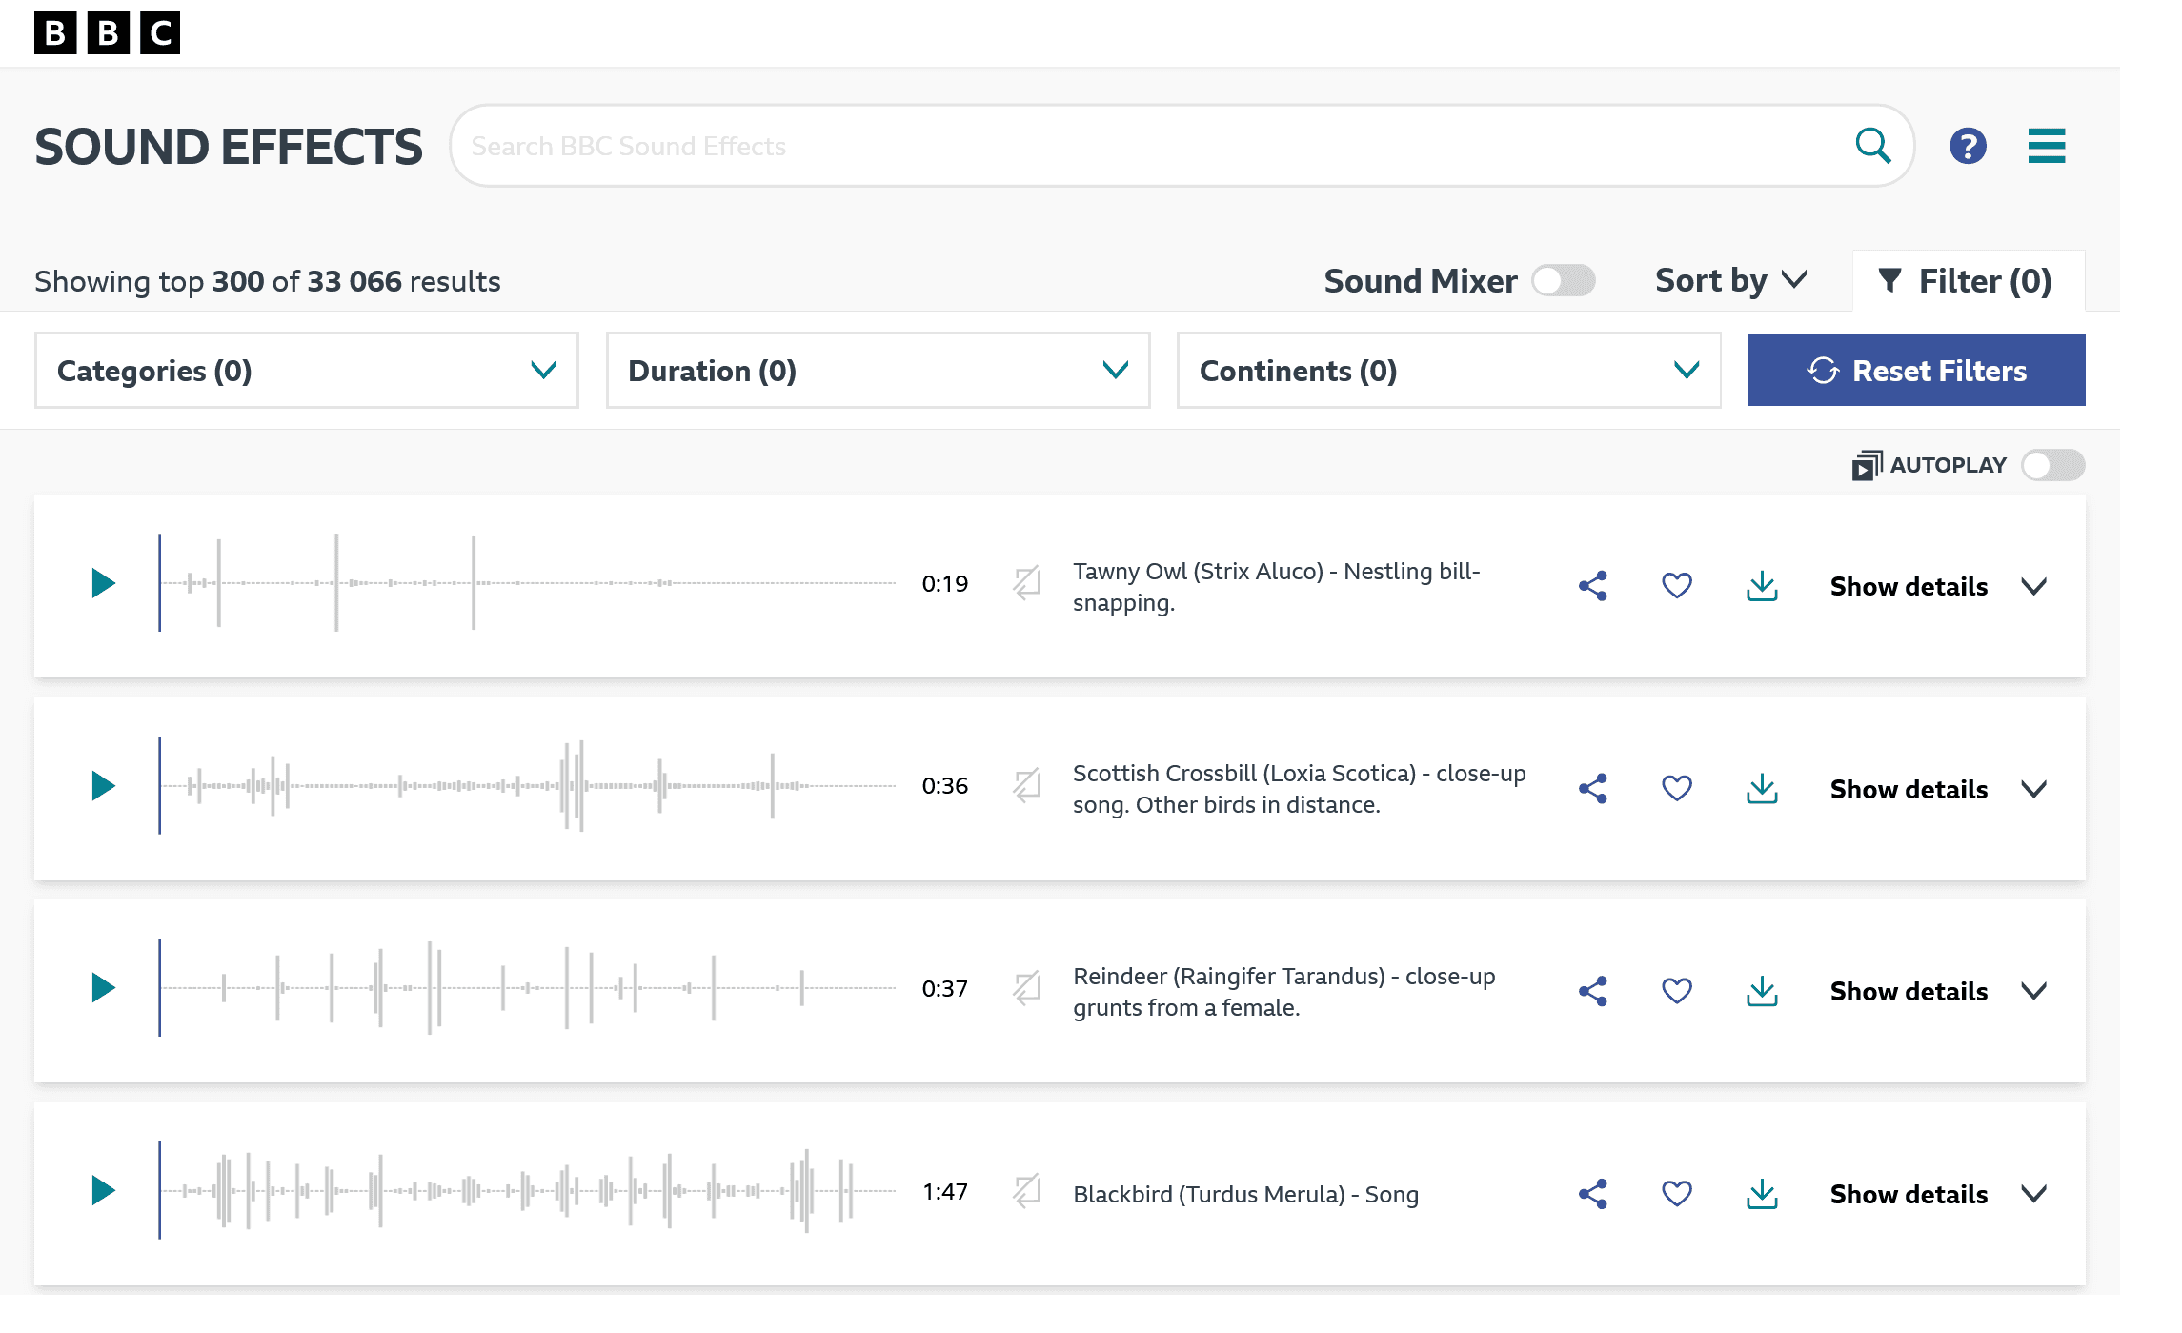
Task: Select the Filter (0) tab
Action: click(x=1969, y=281)
